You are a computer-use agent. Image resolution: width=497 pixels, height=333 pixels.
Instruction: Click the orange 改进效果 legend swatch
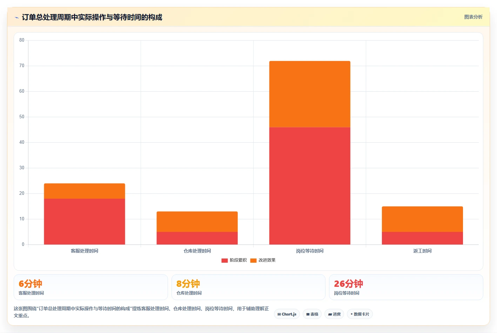pos(253,260)
